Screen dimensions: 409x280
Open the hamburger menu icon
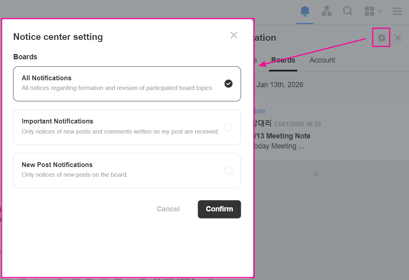click(397, 11)
